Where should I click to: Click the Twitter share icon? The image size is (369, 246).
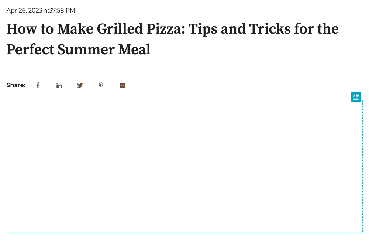coord(80,85)
